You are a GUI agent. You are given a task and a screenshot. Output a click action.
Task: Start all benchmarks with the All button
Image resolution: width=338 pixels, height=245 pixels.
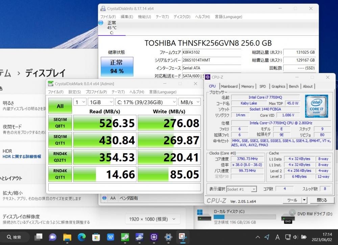pyautogui.click(x=60, y=106)
